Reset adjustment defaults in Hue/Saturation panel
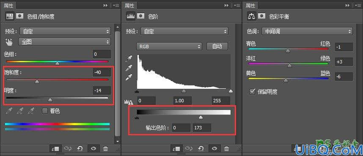The width and height of the screenshot is (363, 156). pyautogui.click(x=80, y=149)
